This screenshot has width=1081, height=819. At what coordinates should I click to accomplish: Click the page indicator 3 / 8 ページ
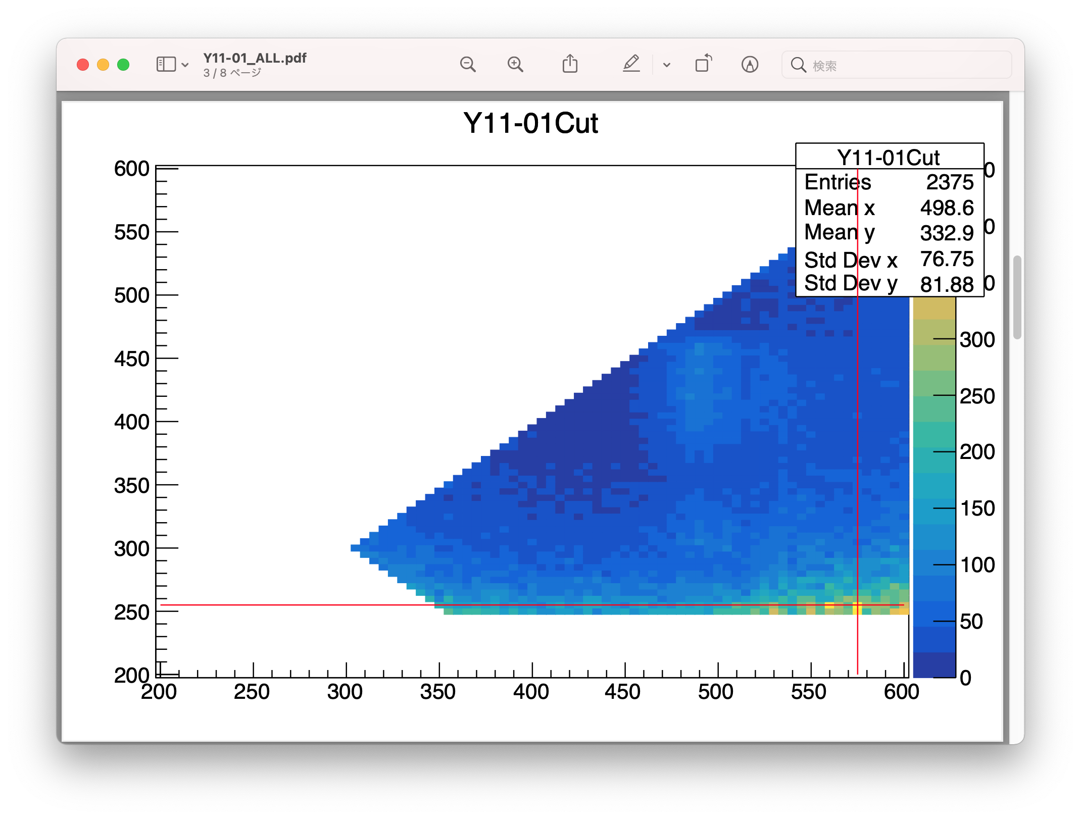[232, 73]
